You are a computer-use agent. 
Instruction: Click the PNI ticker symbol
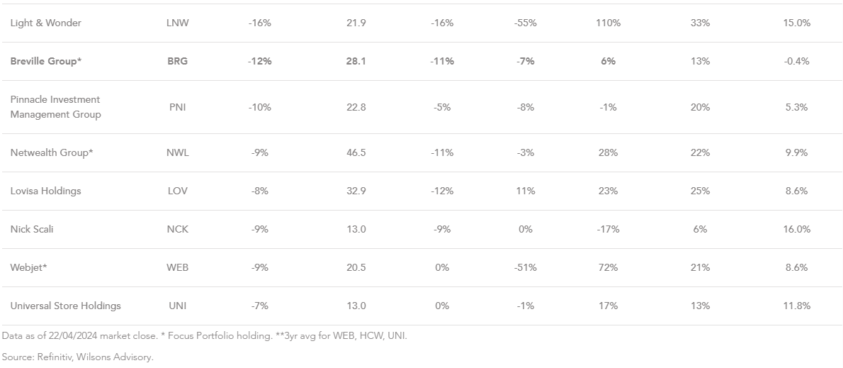[x=177, y=107]
